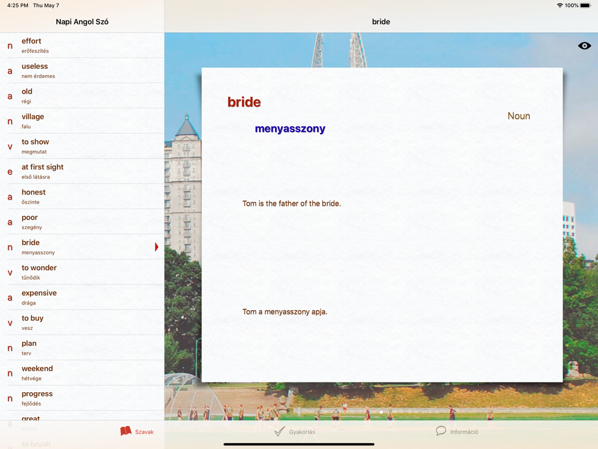The image size is (598, 449).
Task: Switch to the Információ tab label
Action: click(464, 432)
